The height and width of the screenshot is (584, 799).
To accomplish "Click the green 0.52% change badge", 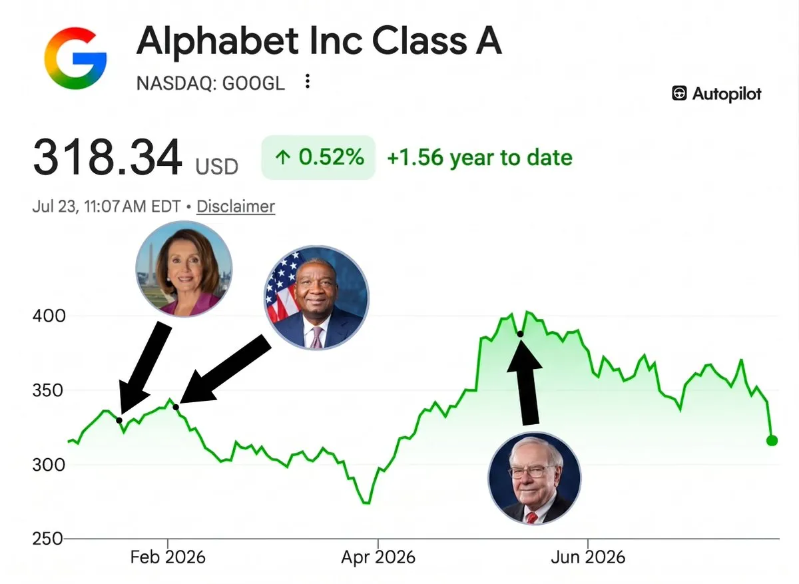I will (318, 158).
